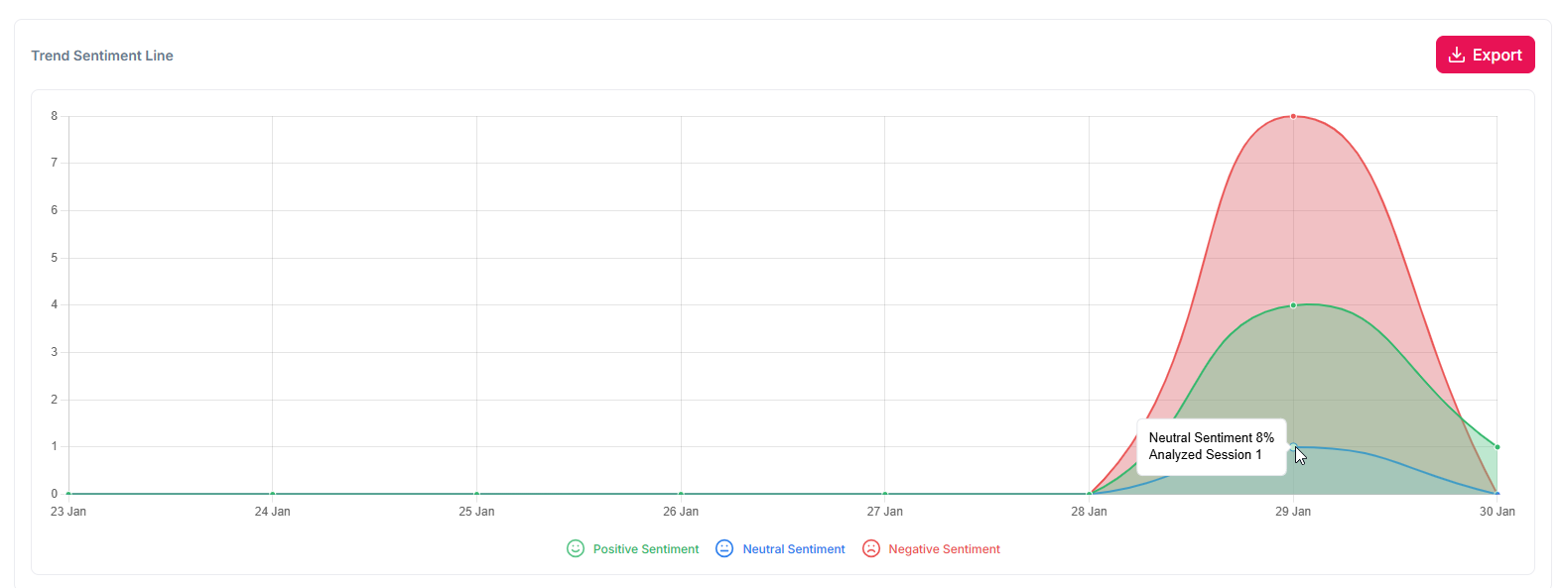The height and width of the screenshot is (588, 1563).
Task: Select the baseline point on 28 Jan
Action: pos(1089,494)
